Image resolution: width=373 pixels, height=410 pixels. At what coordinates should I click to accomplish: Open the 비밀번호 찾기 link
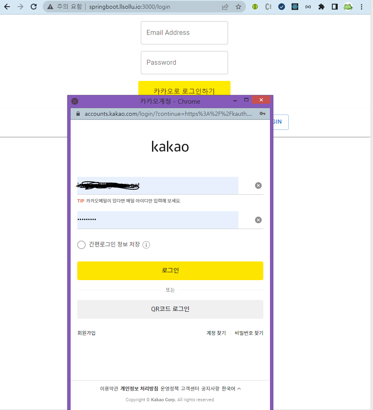(249, 333)
